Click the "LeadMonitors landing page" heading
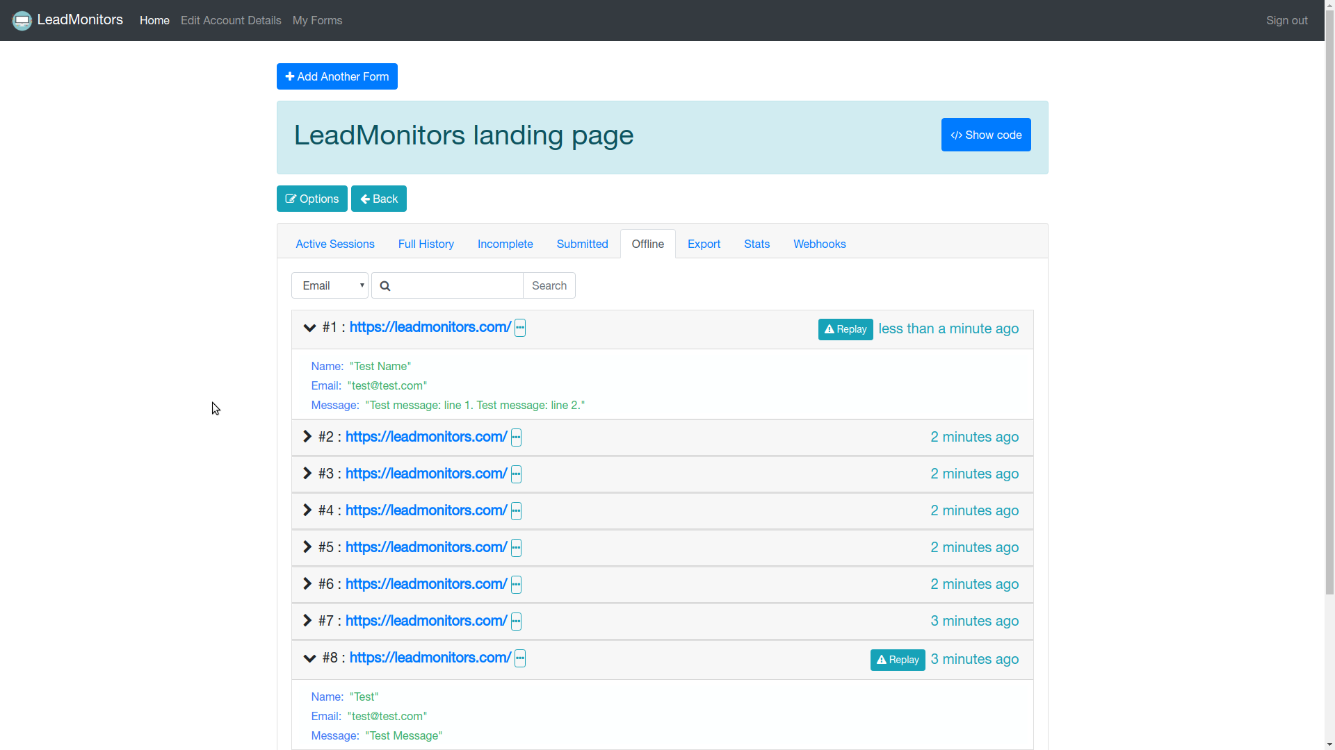The width and height of the screenshot is (1335, 750). click(464, 135)
